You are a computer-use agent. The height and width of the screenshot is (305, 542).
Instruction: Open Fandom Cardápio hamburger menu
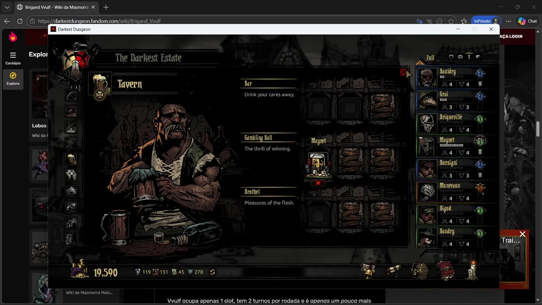13,58
